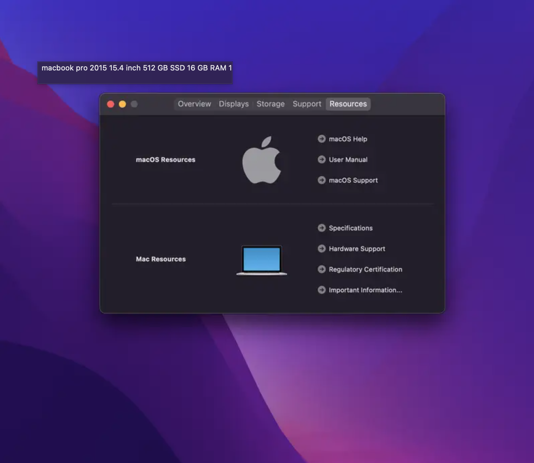Viewport: 534px width, 463px height.
Task: Click the gray Apple logo
Action: tap(262, 160)
